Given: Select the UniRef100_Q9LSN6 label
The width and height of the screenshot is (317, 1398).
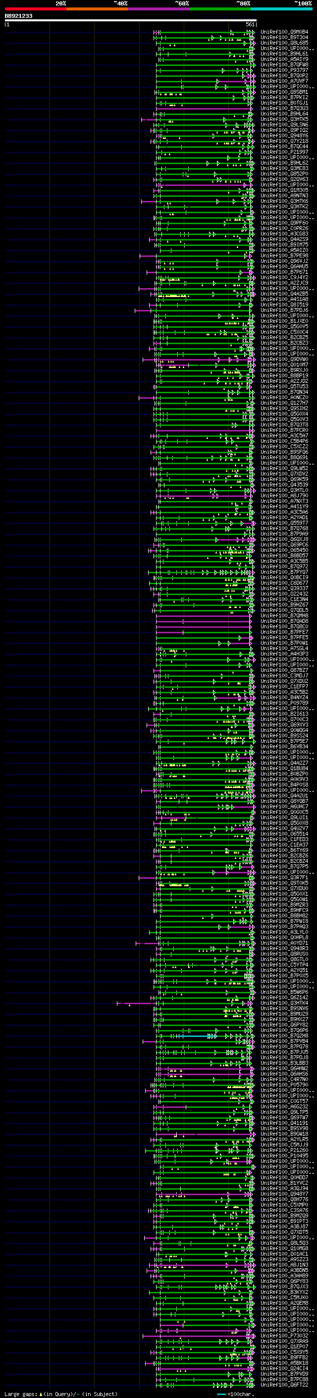Looking at the screenshot, I should [x=284, y=125].
